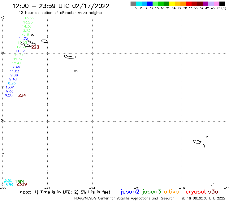Click the timestamp 'Feb 19 08:30:38 UTC 2022'
Image resolution: width=229 pixels, height=201 pixels.
pos(202,198)
